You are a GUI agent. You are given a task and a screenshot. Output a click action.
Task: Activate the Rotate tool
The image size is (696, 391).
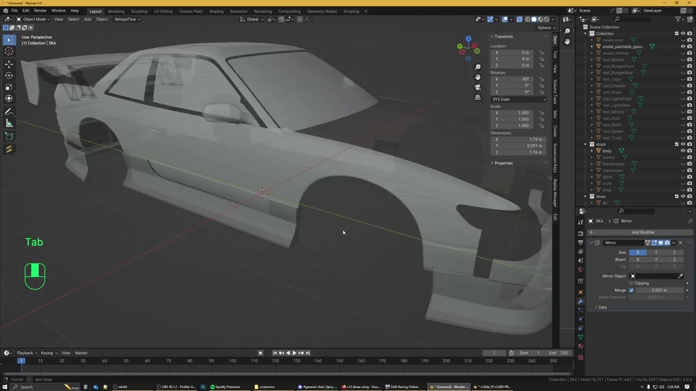[x=9, y=75]
